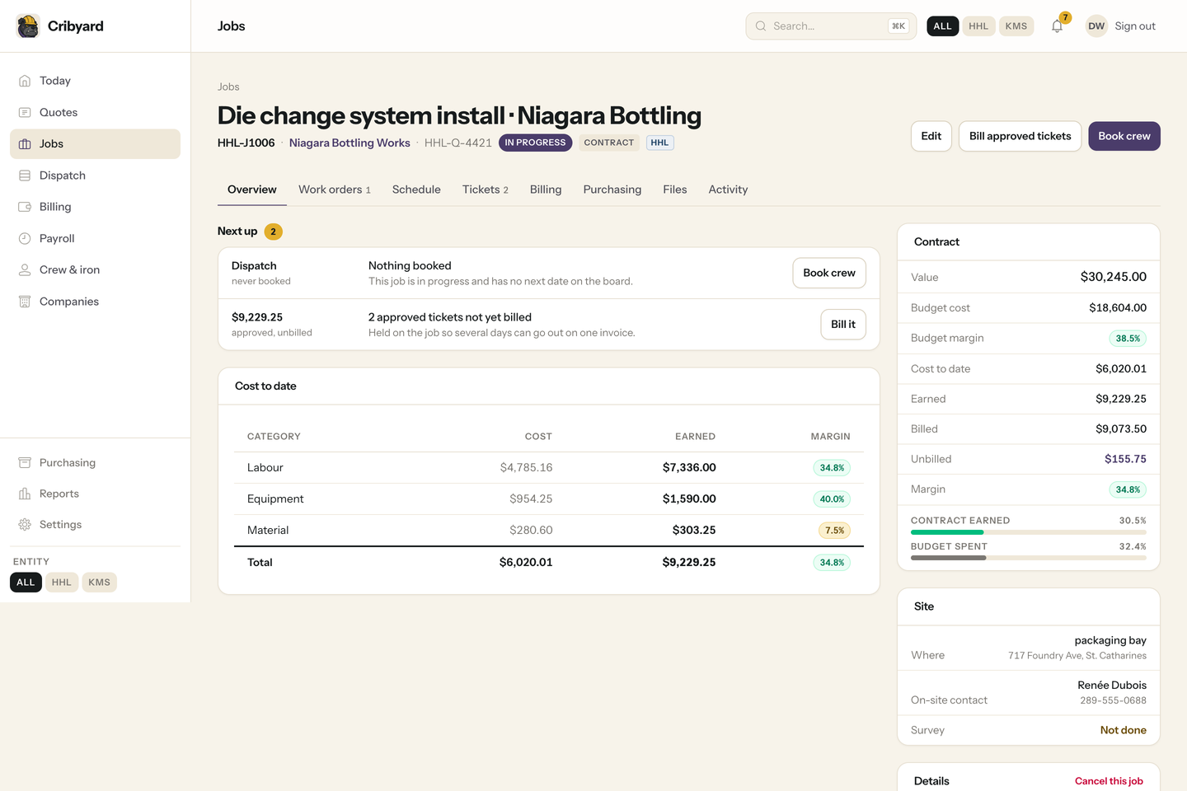The image size is (1187, 791).
Task: Open Reports in the sidebar
Action: click(x=95, y=494)
